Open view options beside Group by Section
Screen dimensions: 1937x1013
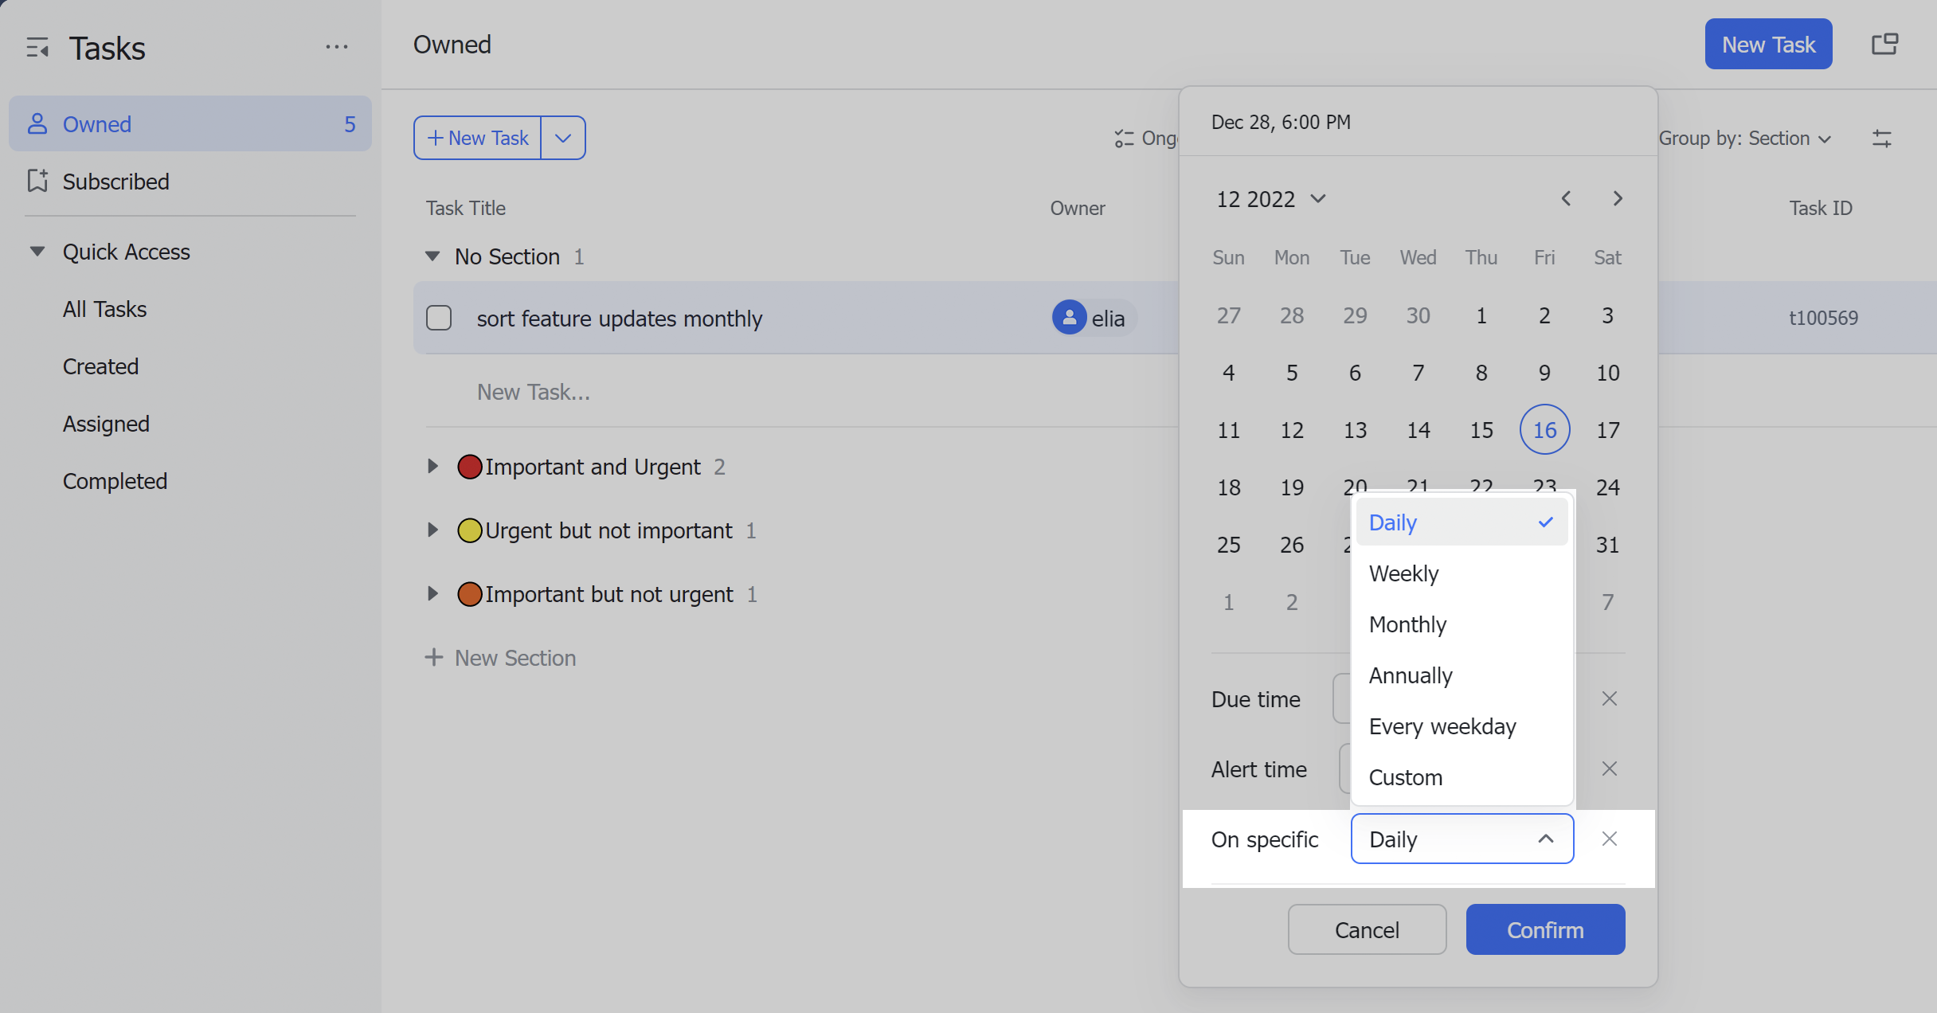(1884, 138)
